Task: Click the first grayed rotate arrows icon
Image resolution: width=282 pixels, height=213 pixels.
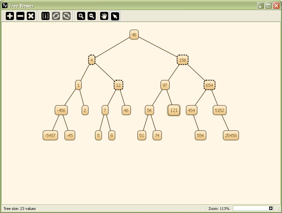Action: click(x=56, y=16)
